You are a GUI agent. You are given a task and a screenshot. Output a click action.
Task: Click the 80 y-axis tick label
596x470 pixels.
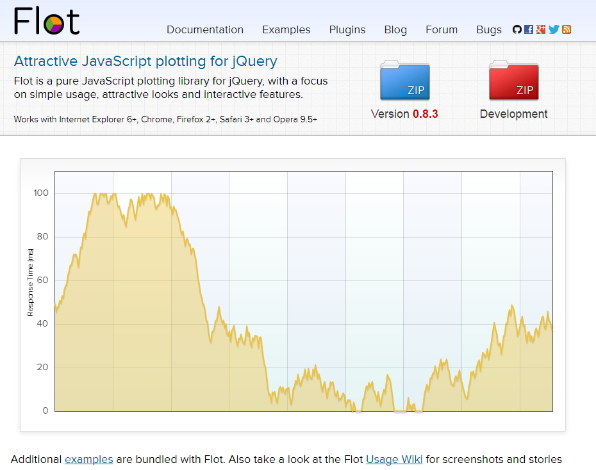(x=42, y=236)
